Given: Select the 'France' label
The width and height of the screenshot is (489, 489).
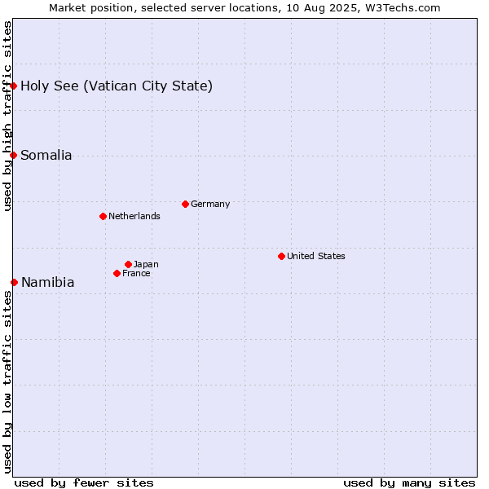Looking at the screenshot, I should pyautogui.click(x=136, y=274).
